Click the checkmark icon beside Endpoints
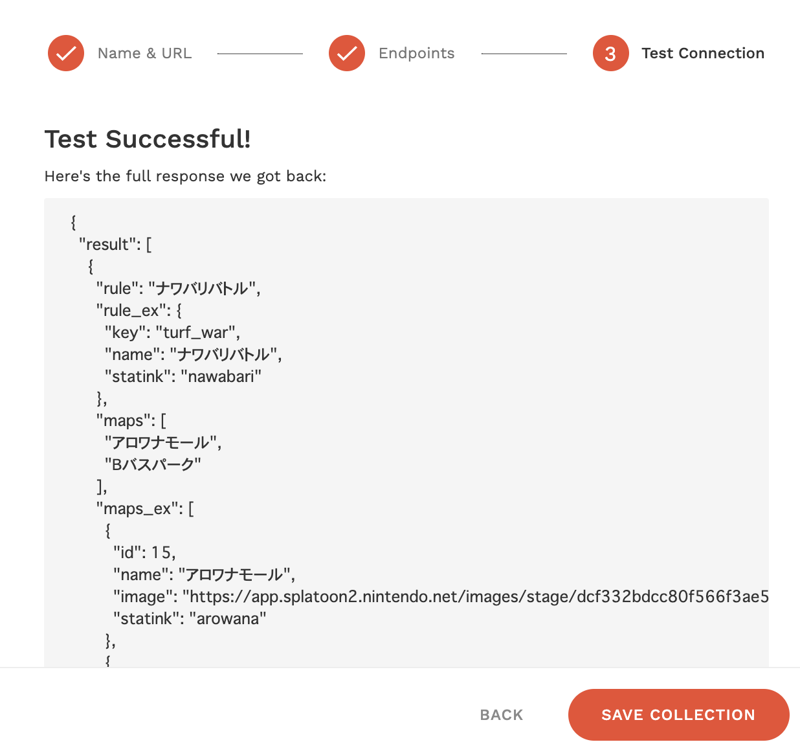Image resolution: width=800 pixels, height=742 pixels. pyautogui.click(x=347, y=53)
